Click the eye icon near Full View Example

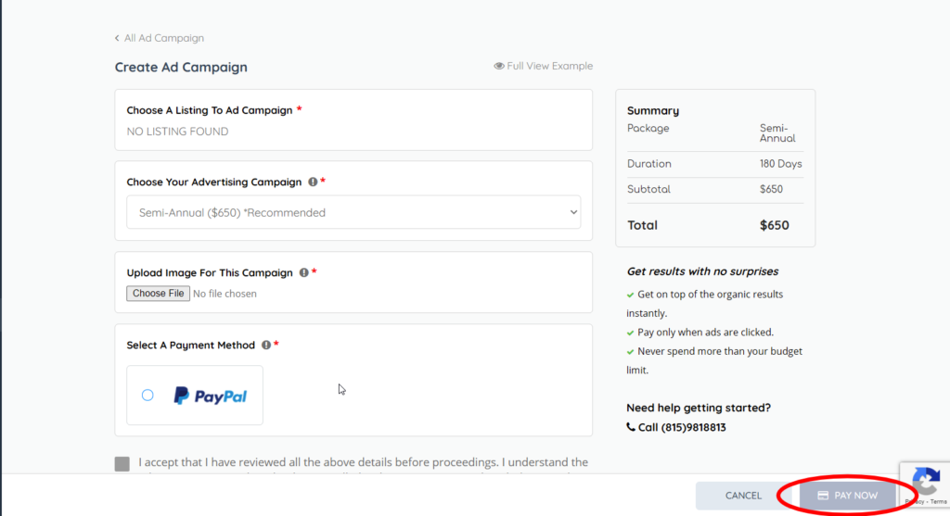tap(499, 67)
